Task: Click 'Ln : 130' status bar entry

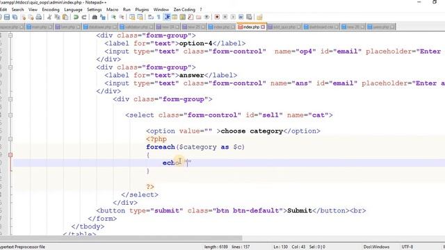Action: coord(280,247)
